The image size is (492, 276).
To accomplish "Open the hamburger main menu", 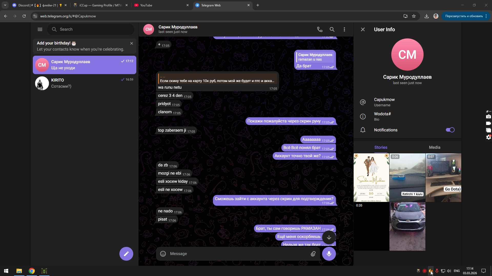I will tap(40, 29).
